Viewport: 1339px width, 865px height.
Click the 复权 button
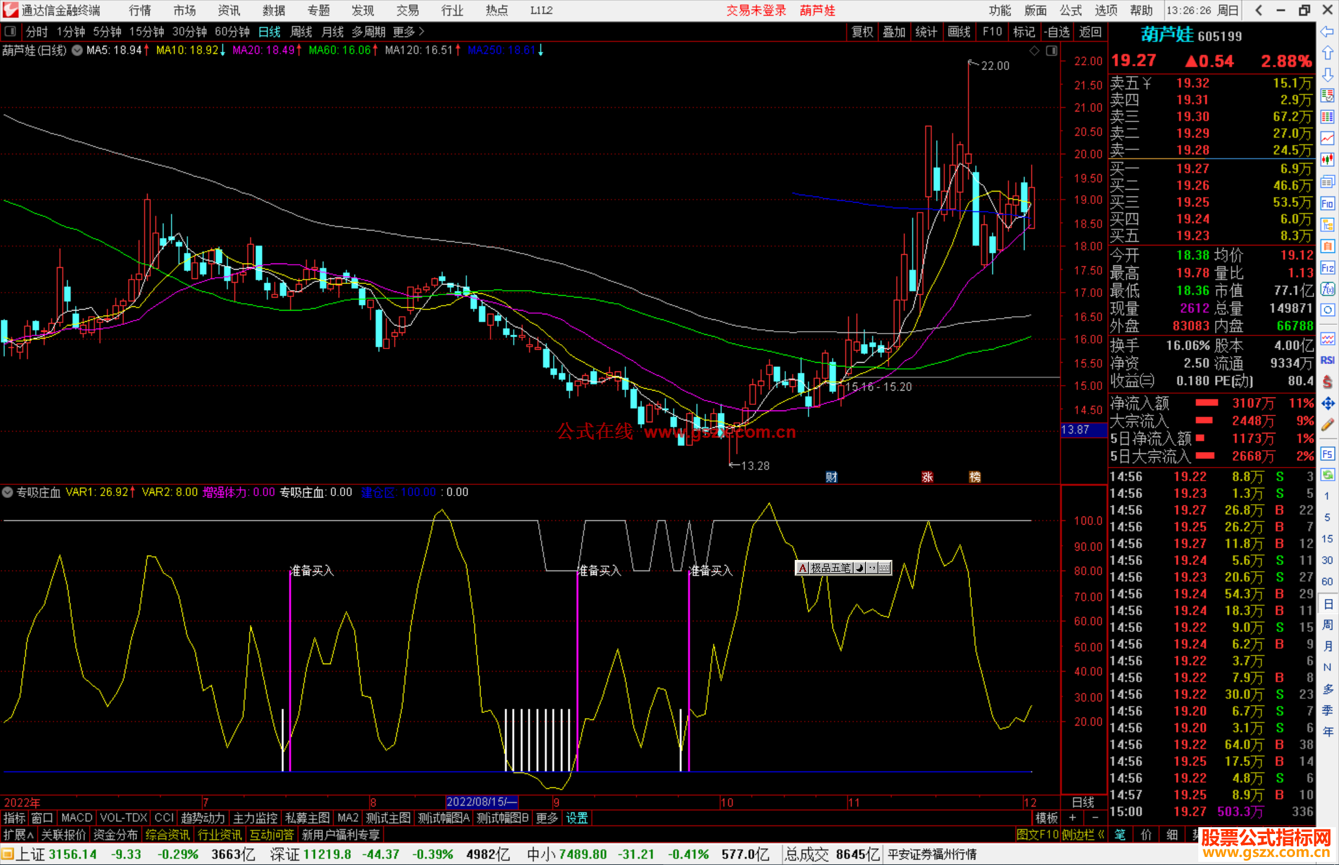pos(862,32)
